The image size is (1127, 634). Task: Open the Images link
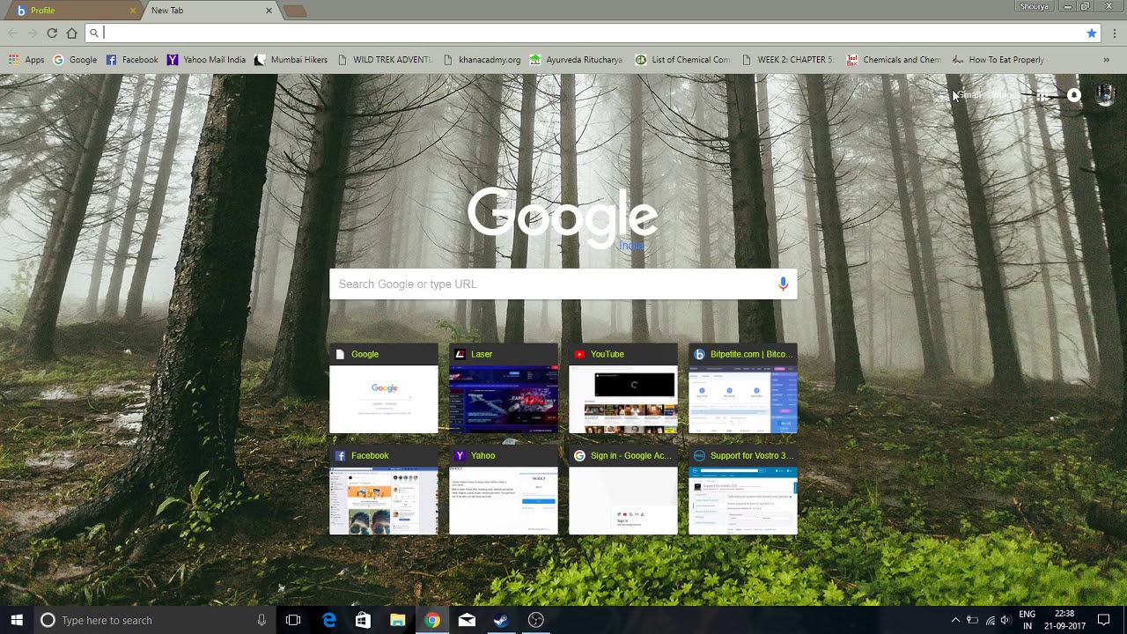point(1004,95)
